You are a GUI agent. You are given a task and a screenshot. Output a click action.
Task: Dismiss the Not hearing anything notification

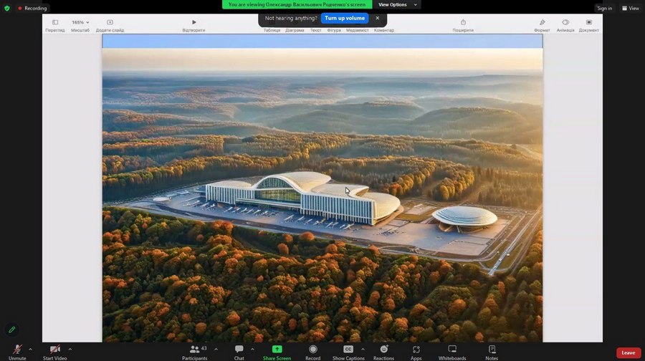[x=378, y=18]
